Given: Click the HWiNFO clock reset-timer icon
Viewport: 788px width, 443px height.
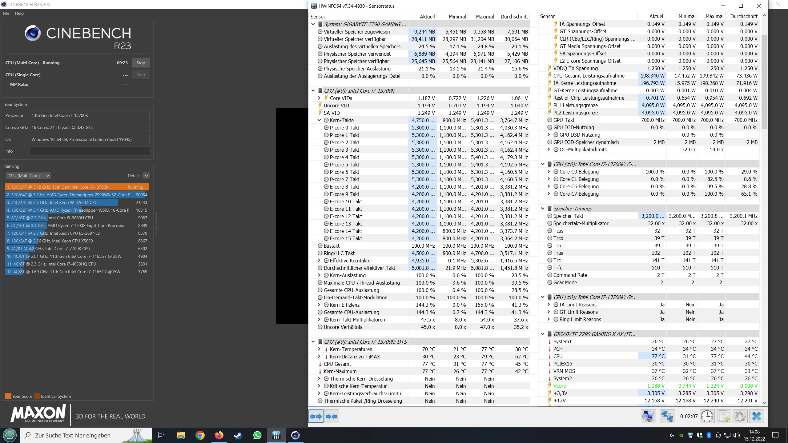Looking at the screenshot, I should (707, 417).
